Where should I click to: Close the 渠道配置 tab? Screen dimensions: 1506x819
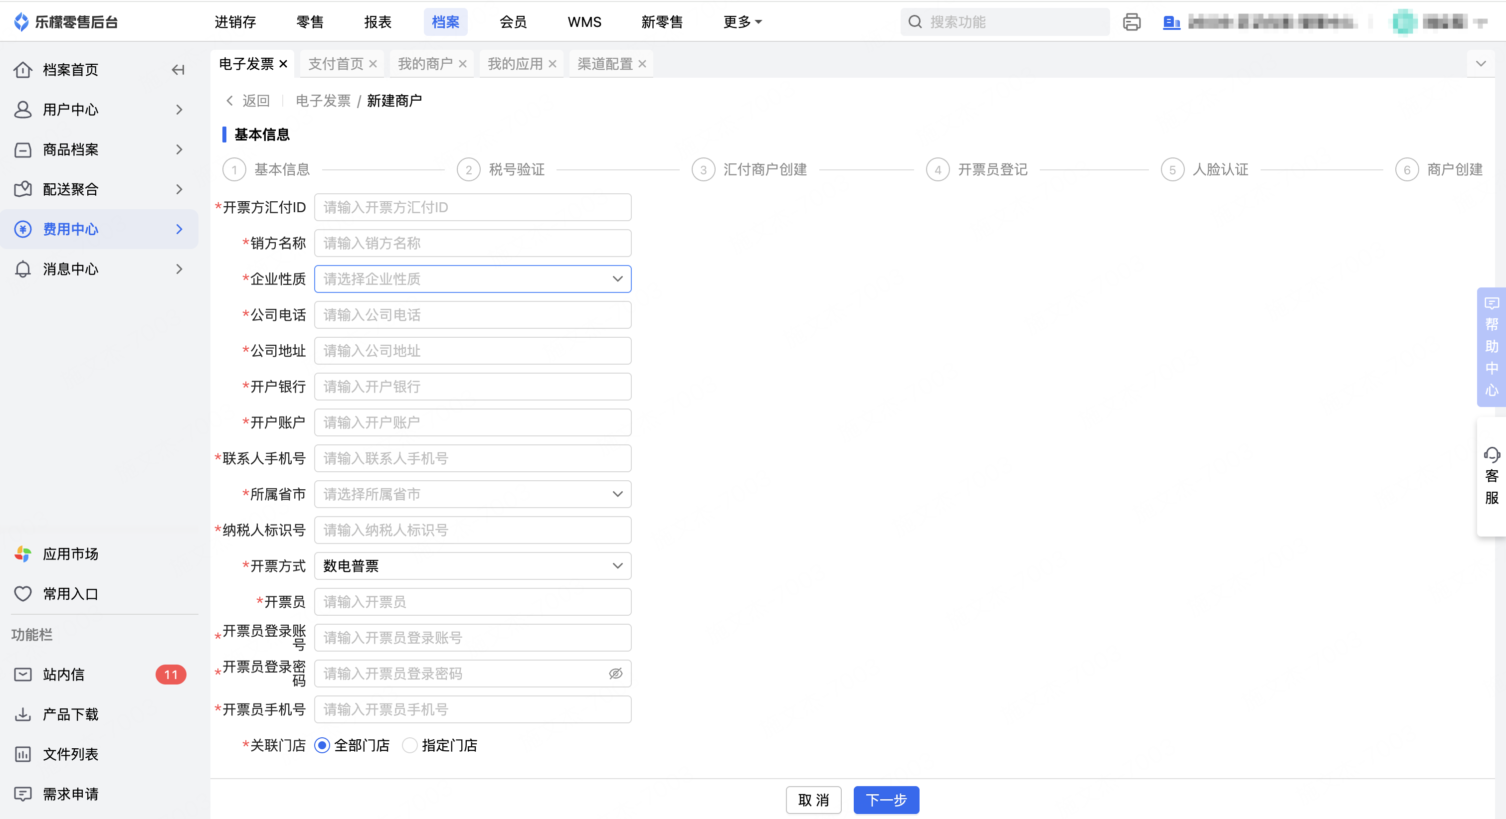click(642, 64)
